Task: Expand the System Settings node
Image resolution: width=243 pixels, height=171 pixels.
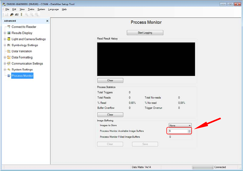Action: click(x=5, y=70)
